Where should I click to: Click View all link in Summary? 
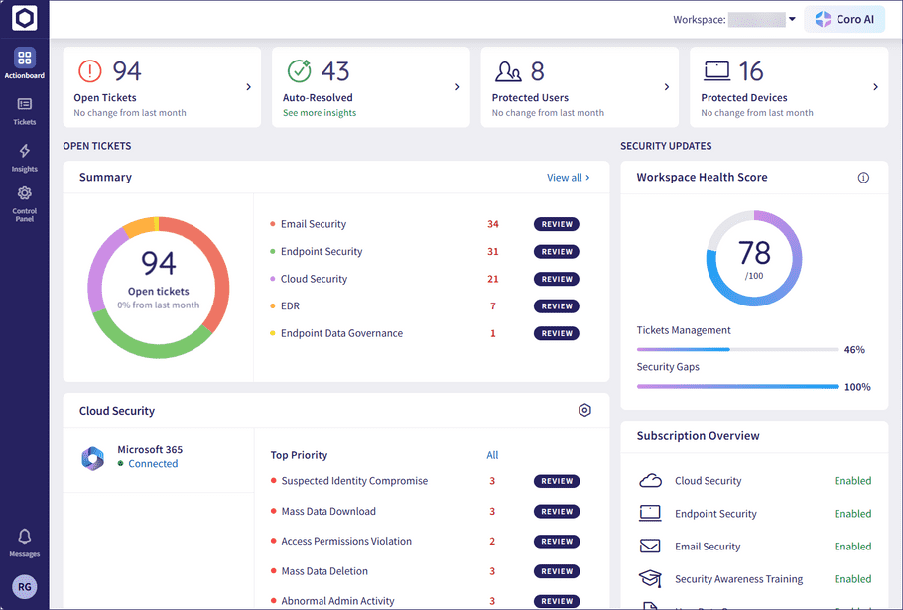pyautogui.click(x=568, y=178)
